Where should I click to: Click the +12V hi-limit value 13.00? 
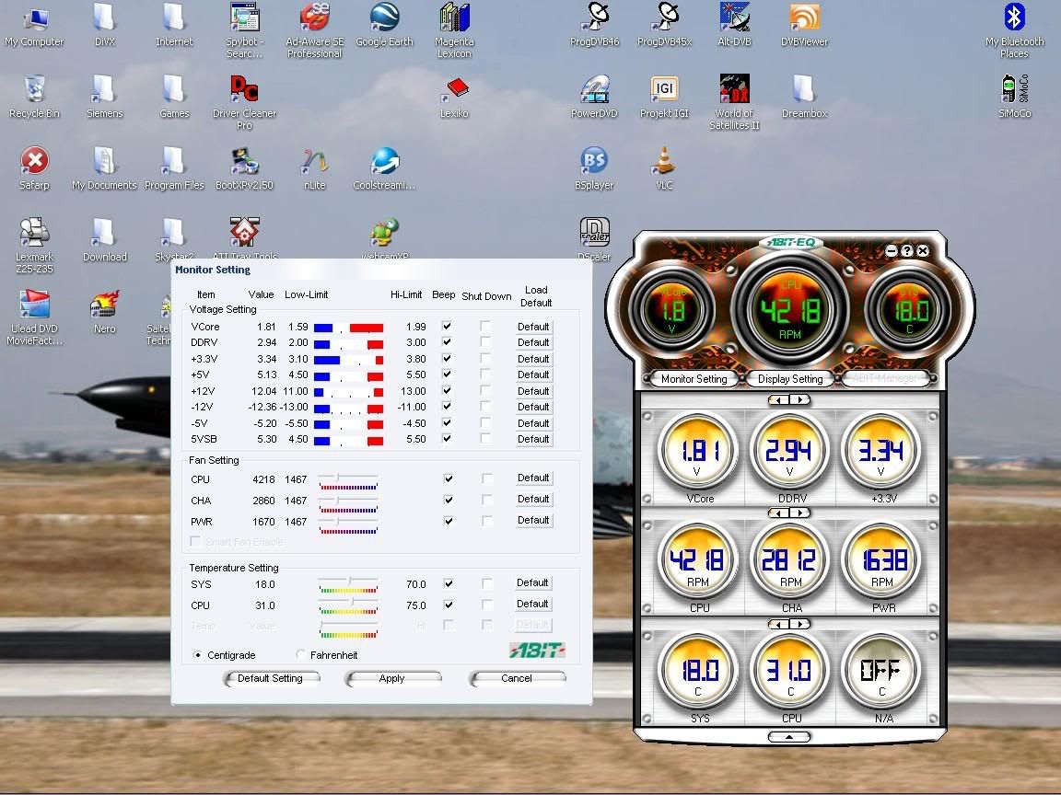point(413,391)
